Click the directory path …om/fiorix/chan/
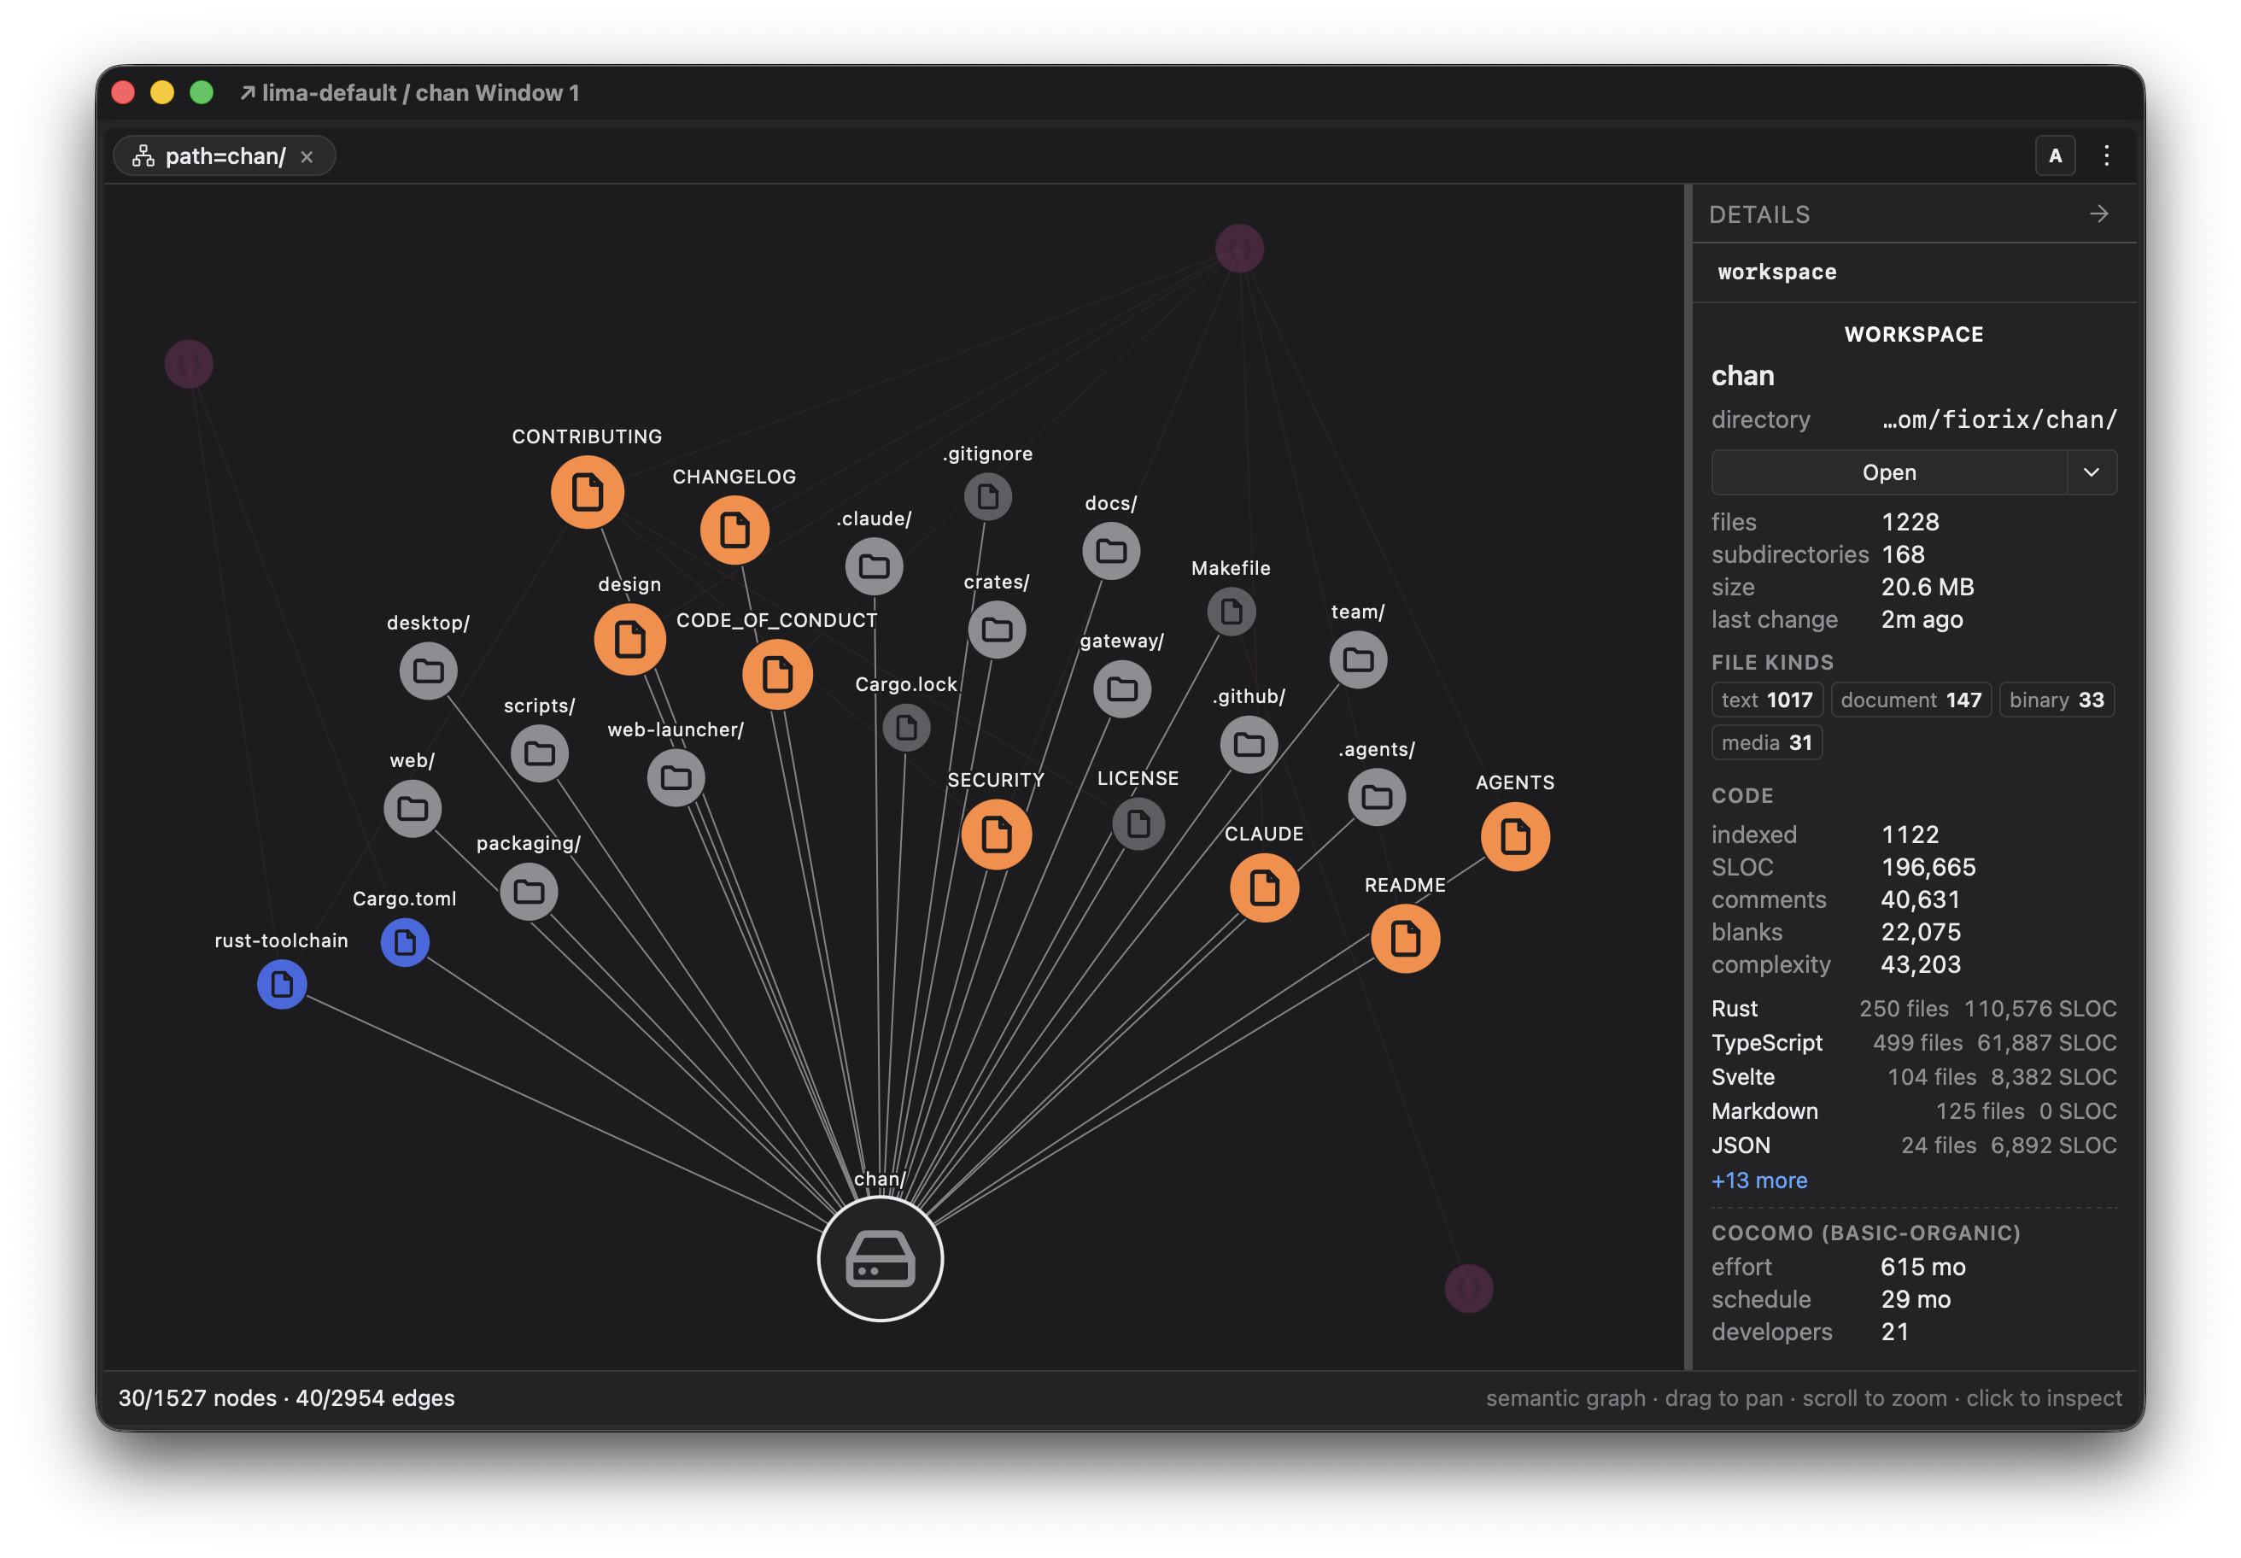Image resolution: width=2241 pixels, height=1558 pixels. pos(1999,419)
